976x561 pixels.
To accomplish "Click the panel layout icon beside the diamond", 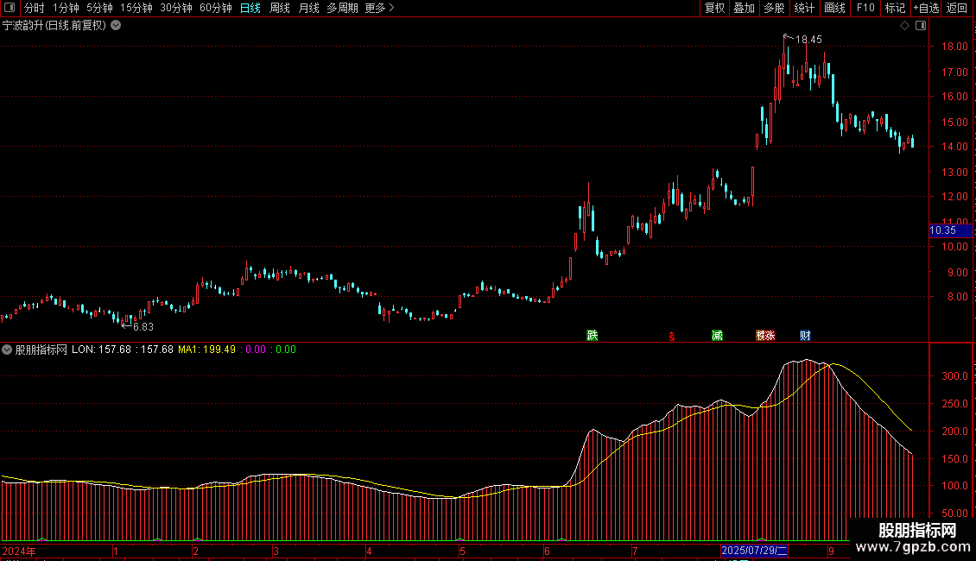I will coord(920,26).
